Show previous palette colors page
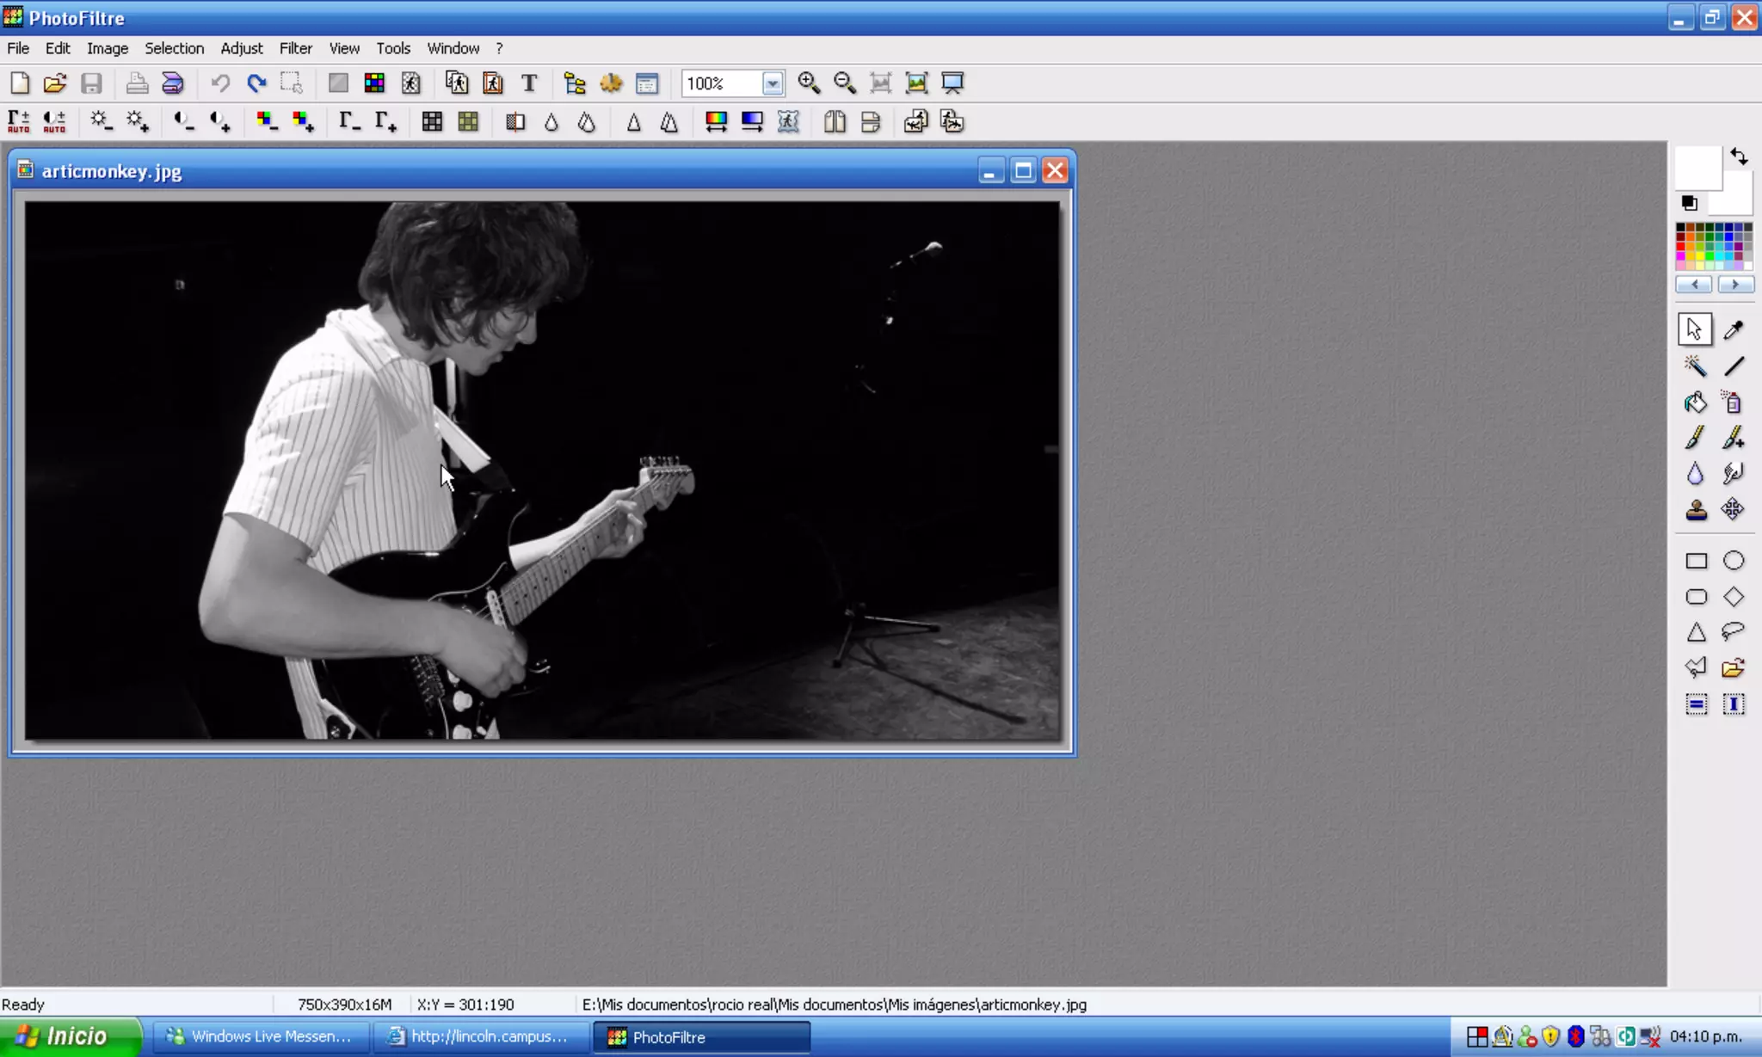This screenshot has width=1762, height=1057. point(1694,285)
